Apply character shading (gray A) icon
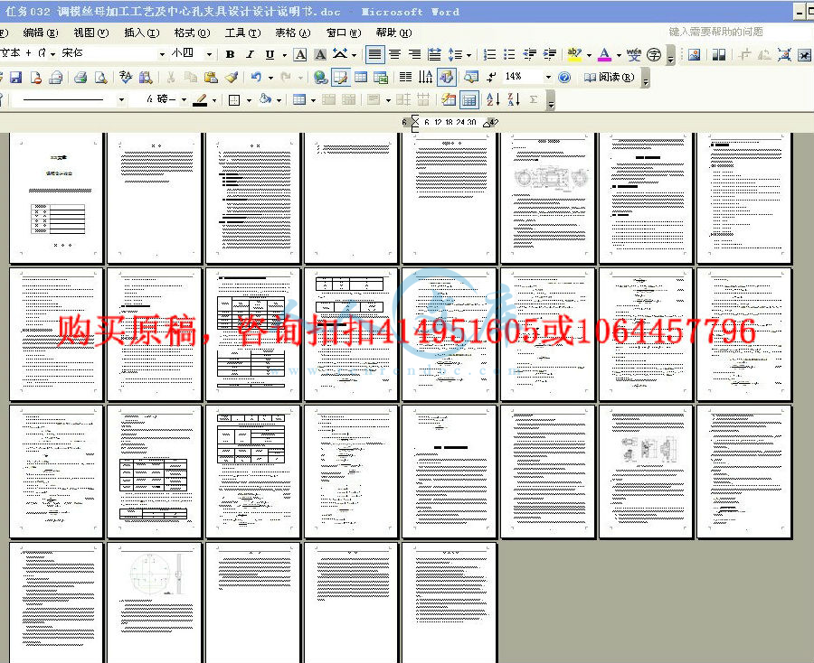 tap(320, 54)
